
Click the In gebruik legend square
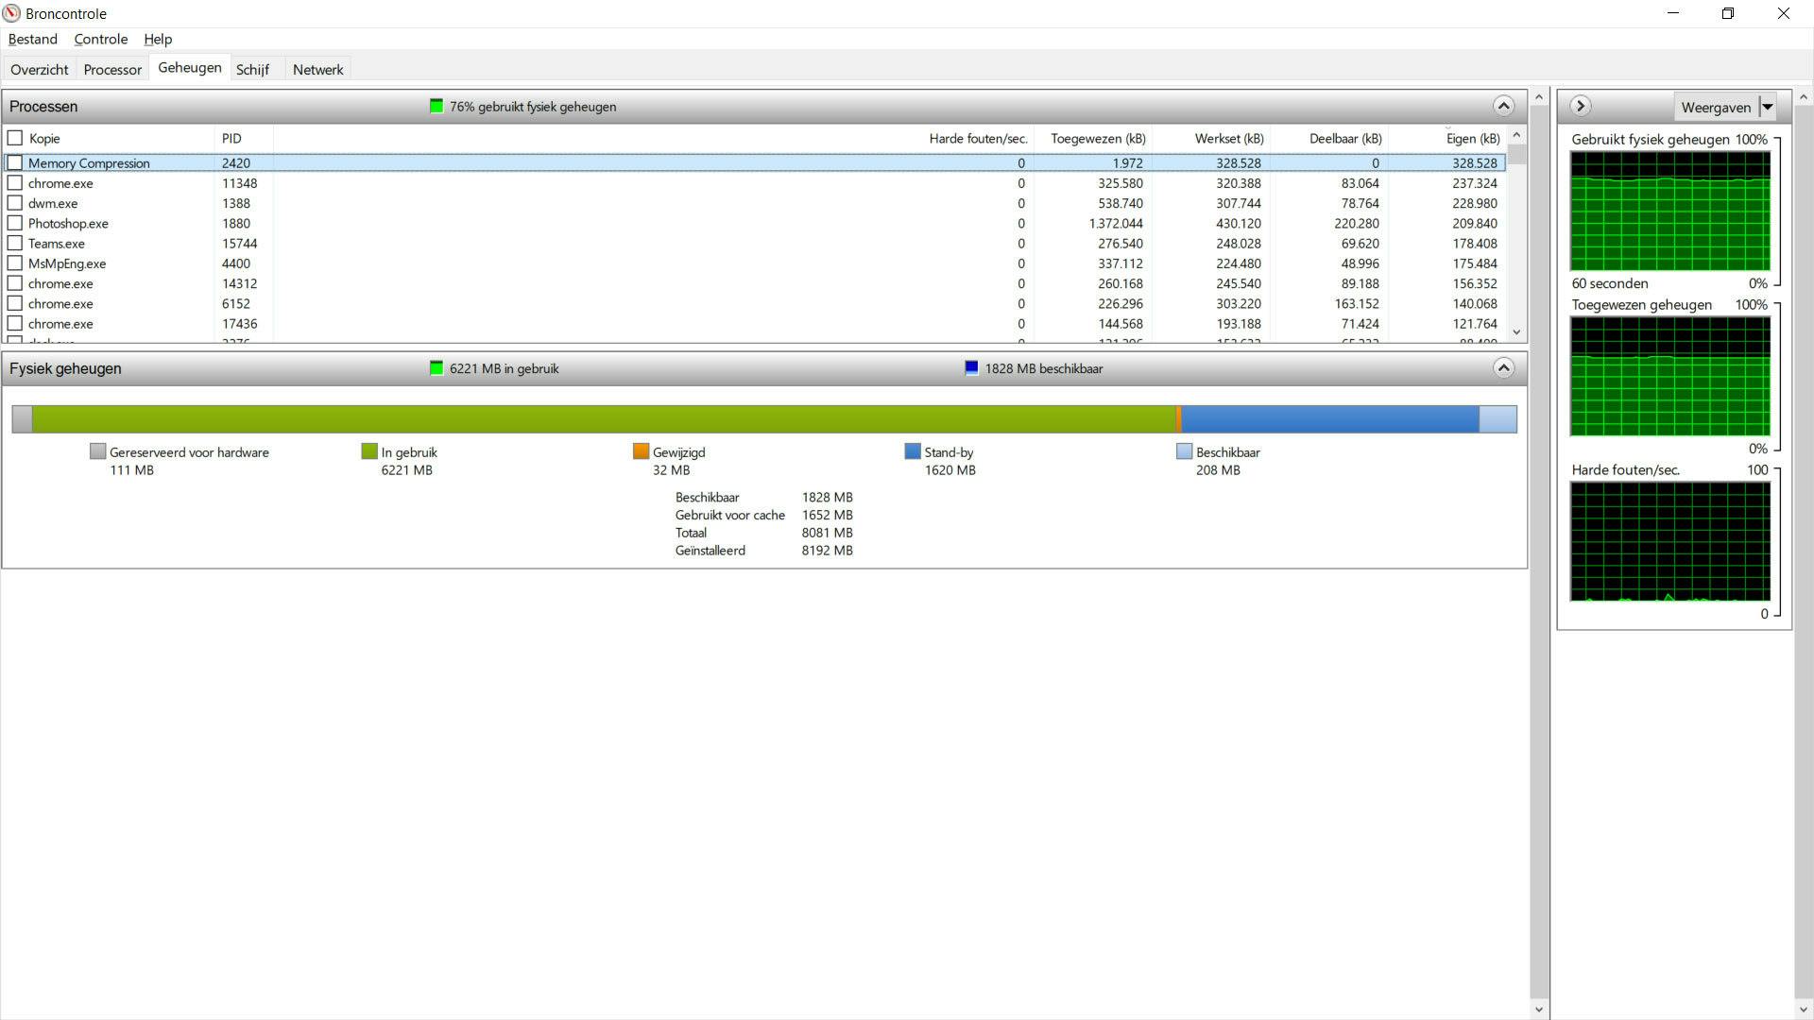coord(369,451)
